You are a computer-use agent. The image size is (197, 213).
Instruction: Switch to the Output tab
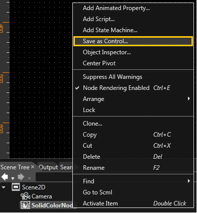pyautogui.click(x=48, y=167)
